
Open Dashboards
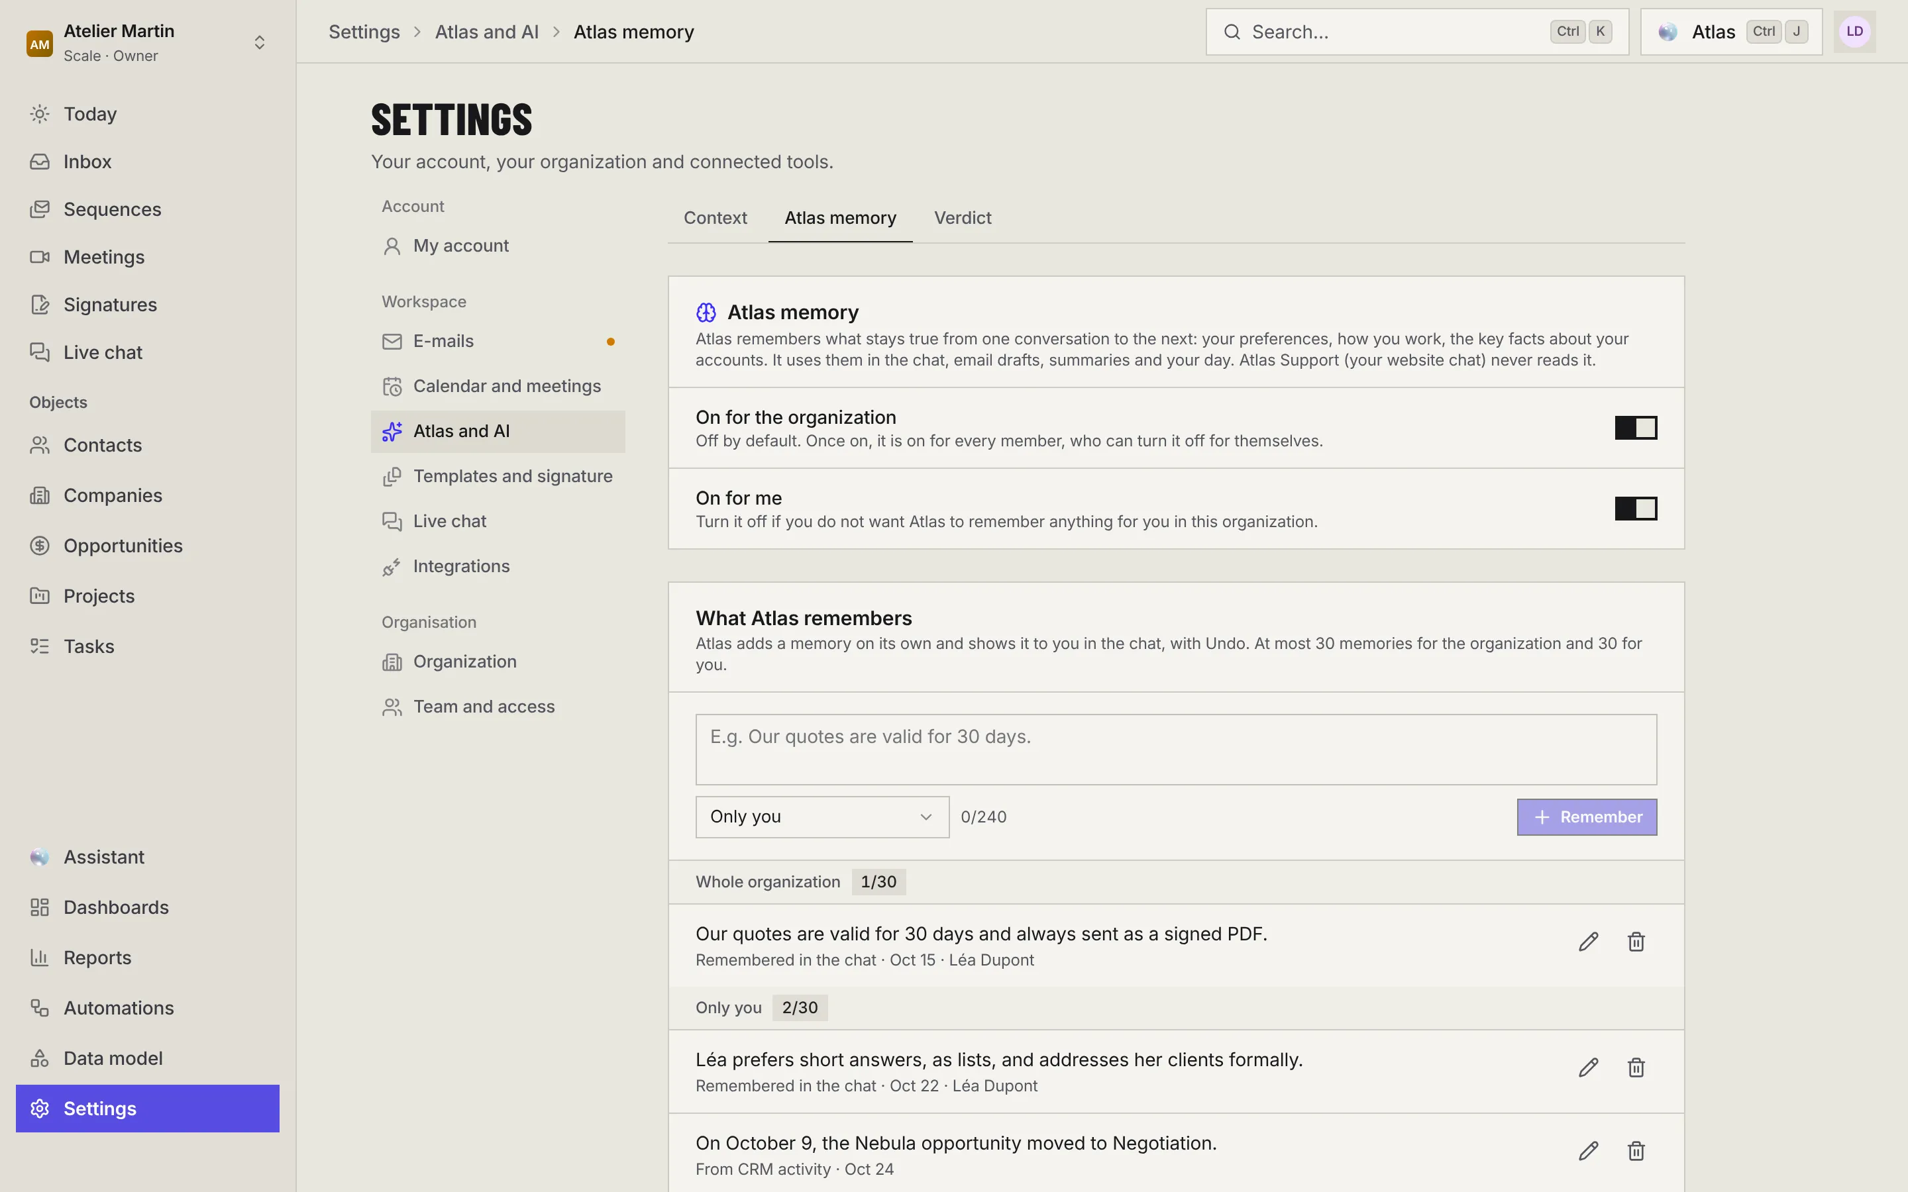(148, 907)
